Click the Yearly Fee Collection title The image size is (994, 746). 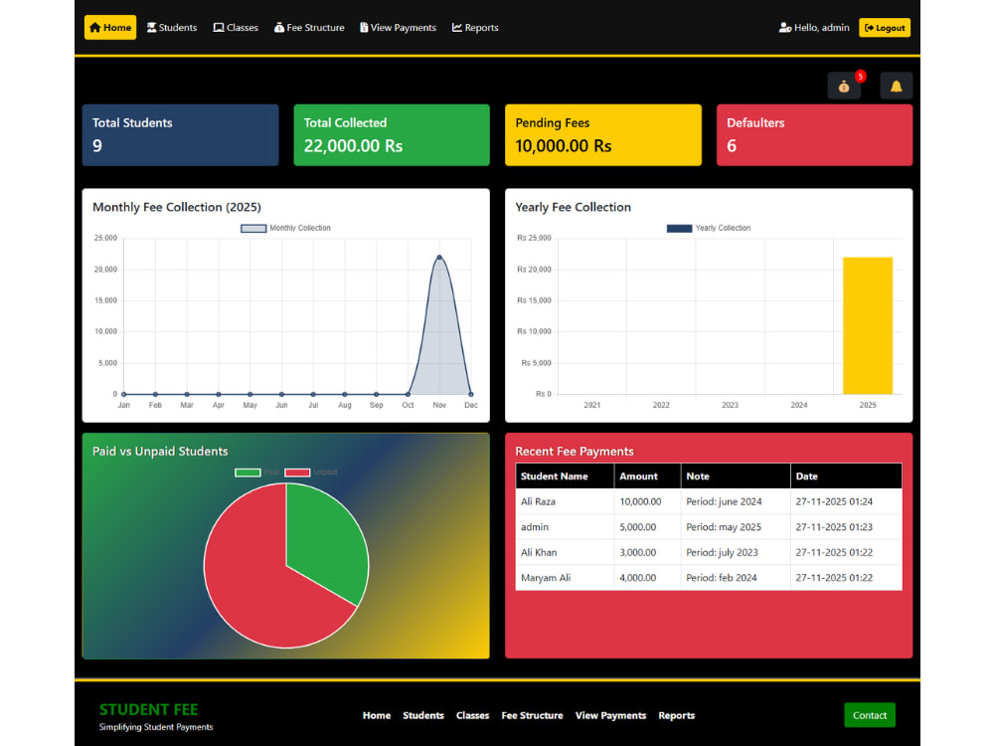pyautogui.click(x=574, y=208)
